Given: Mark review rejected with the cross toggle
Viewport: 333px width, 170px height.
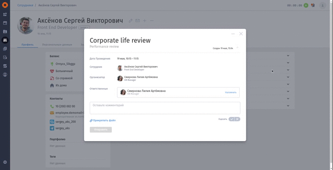Looking at the screenshot, I should tap(237, 119).
